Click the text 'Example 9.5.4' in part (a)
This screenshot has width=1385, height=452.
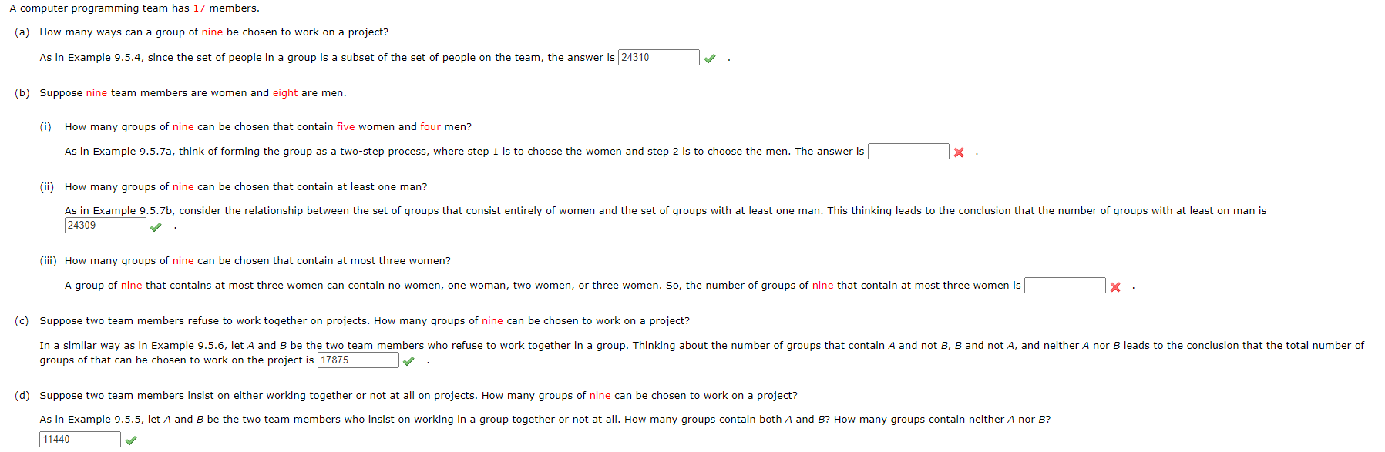pyautogui.click(x=105, y=58)
